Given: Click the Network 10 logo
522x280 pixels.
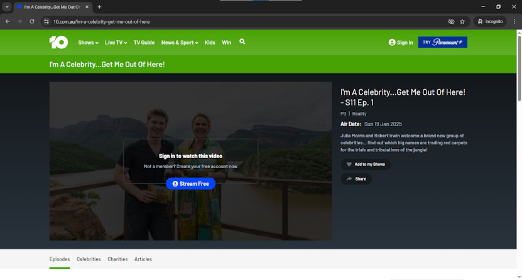Looking at the screenshot, I should 59,42.
